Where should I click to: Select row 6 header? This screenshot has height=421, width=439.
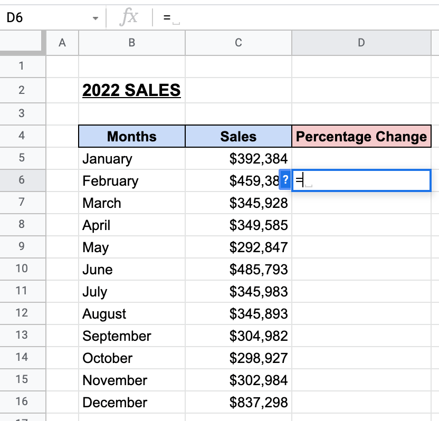22,180
